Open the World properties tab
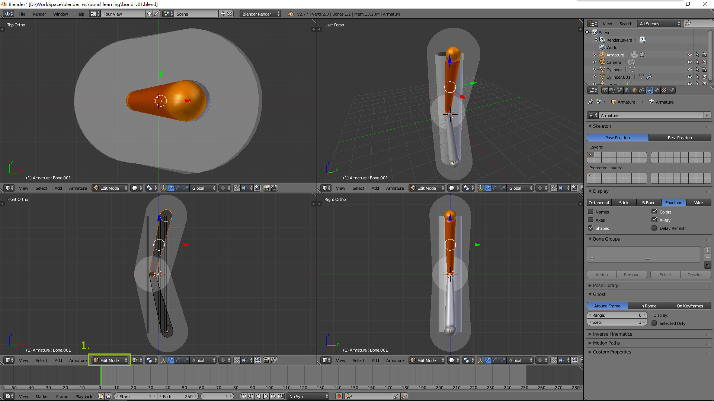714x401 pixels. coord(627,90)
